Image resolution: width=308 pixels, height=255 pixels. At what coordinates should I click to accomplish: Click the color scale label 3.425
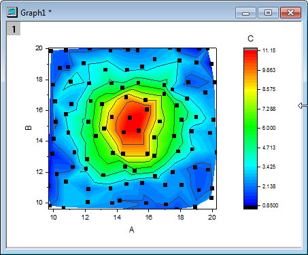(269, 167)
